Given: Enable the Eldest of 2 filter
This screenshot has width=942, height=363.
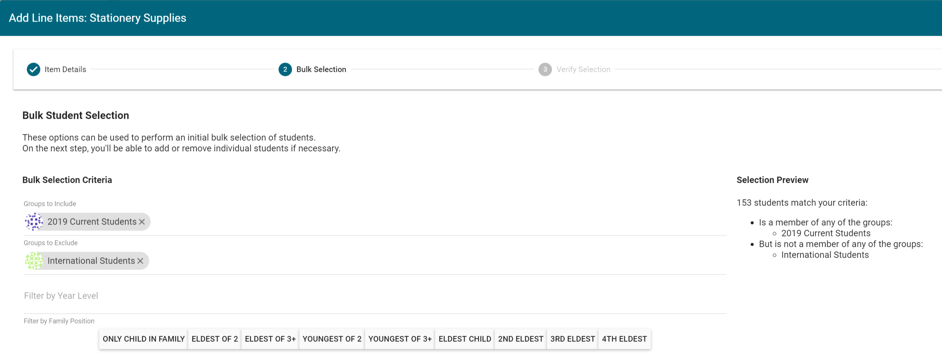Looking at the screenshot, I should pos(214,339).
